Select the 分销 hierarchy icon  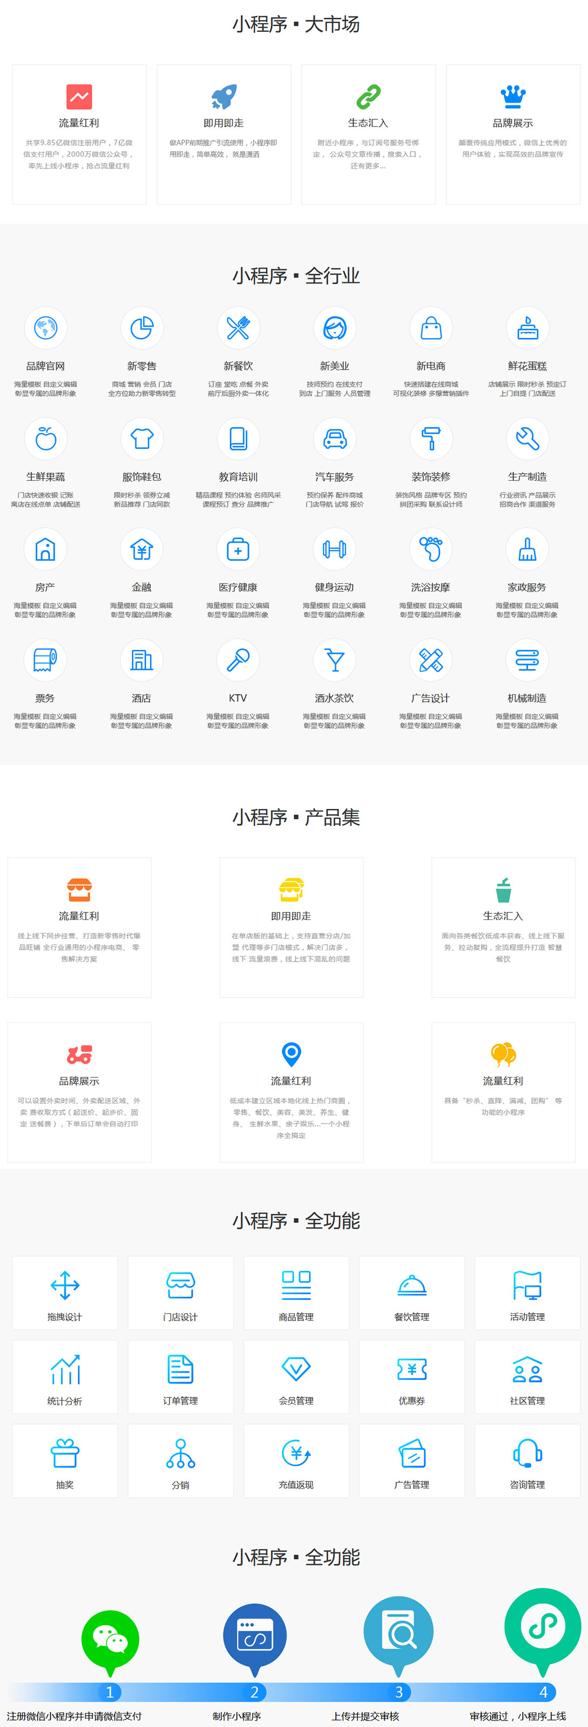180,1454
